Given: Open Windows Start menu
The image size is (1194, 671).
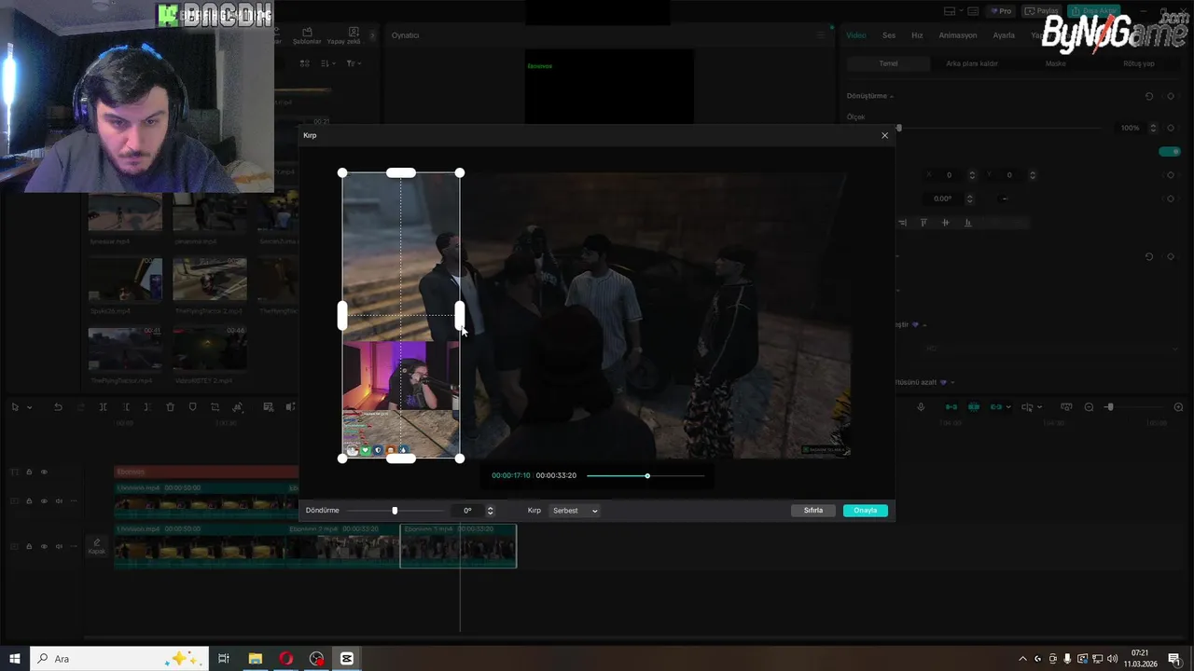Looking at the screenshot, I should [15, 659].
